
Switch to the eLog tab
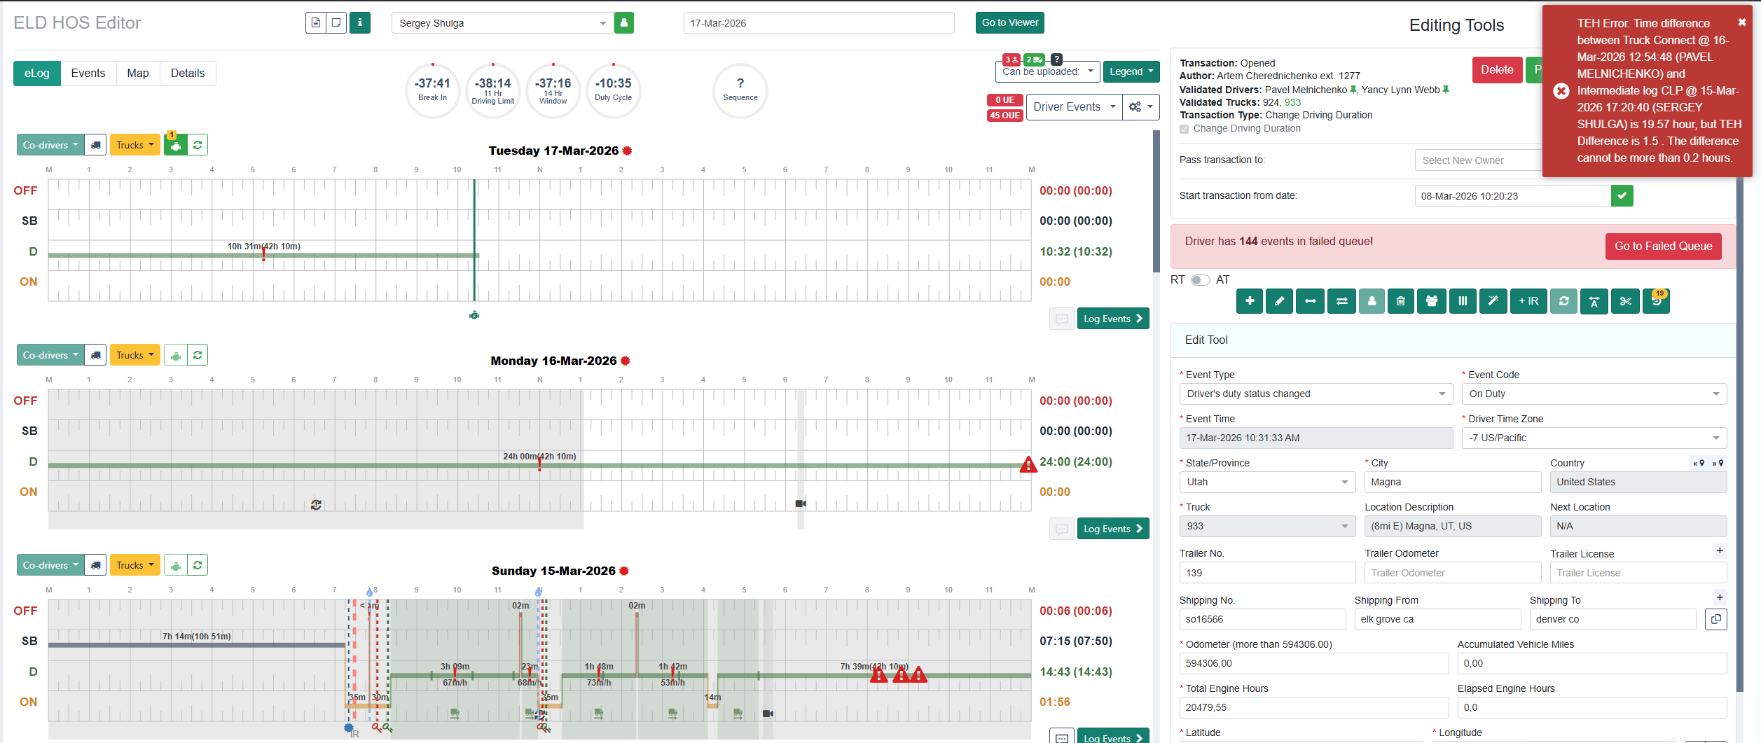point(37,74)
